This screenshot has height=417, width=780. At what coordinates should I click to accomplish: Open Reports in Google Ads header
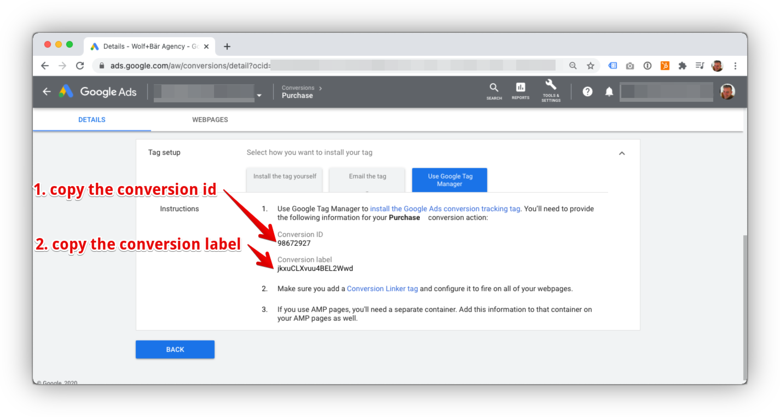[521, 91]
